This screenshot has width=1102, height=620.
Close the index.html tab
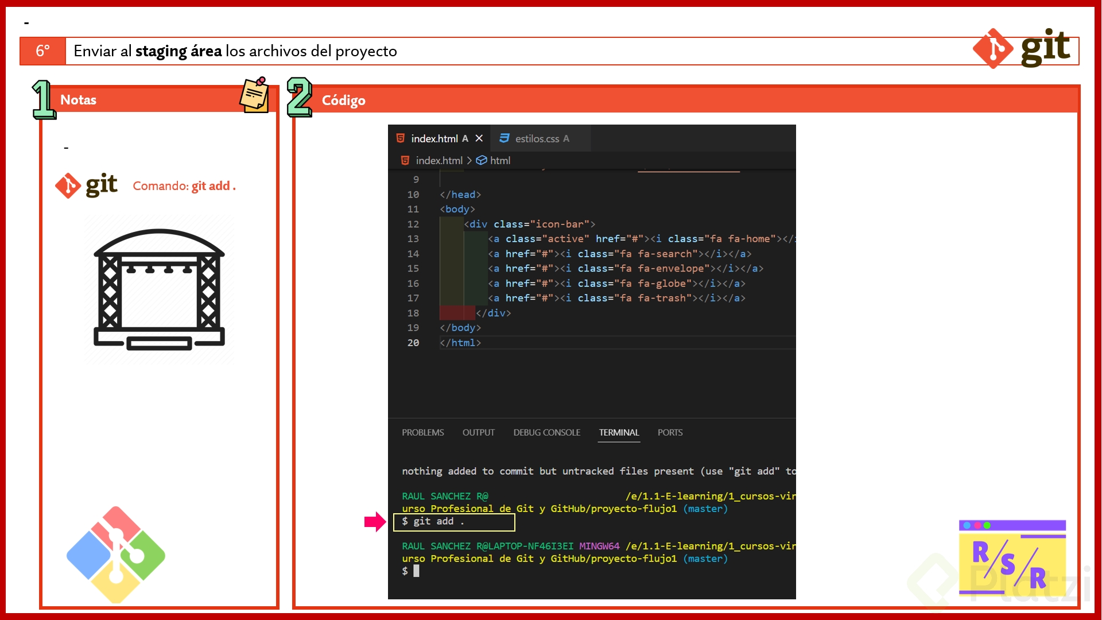click(x=479, y=138)
